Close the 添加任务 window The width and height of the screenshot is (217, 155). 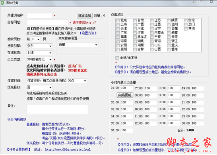coord(211,2)
